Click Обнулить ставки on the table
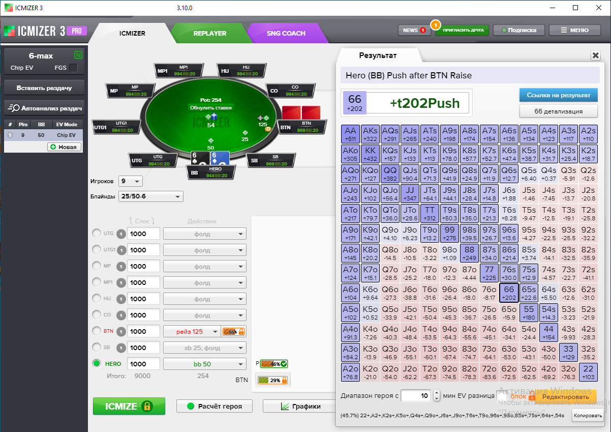The image size is (611, 432). tap(211, 108)
